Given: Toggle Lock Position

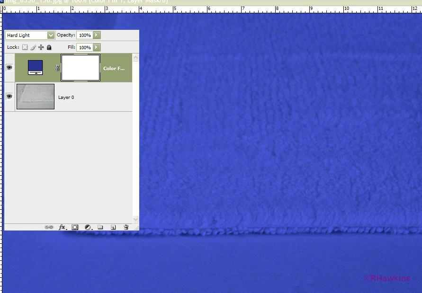Looking at the screenshot, I should click(x=41, y=47).
